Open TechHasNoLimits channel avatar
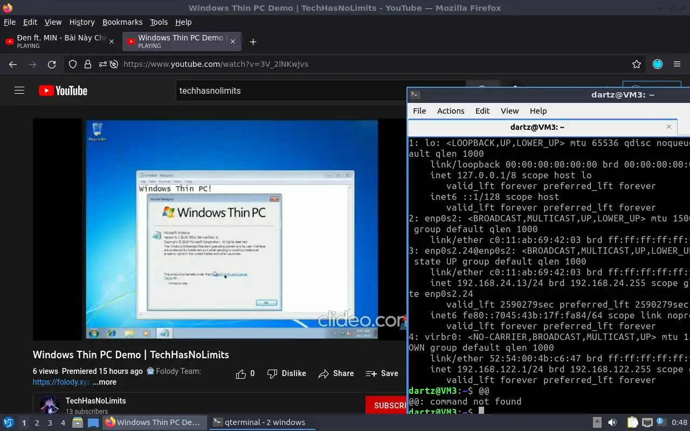This screenshot has height=431, width=690. tap(49, 405)
